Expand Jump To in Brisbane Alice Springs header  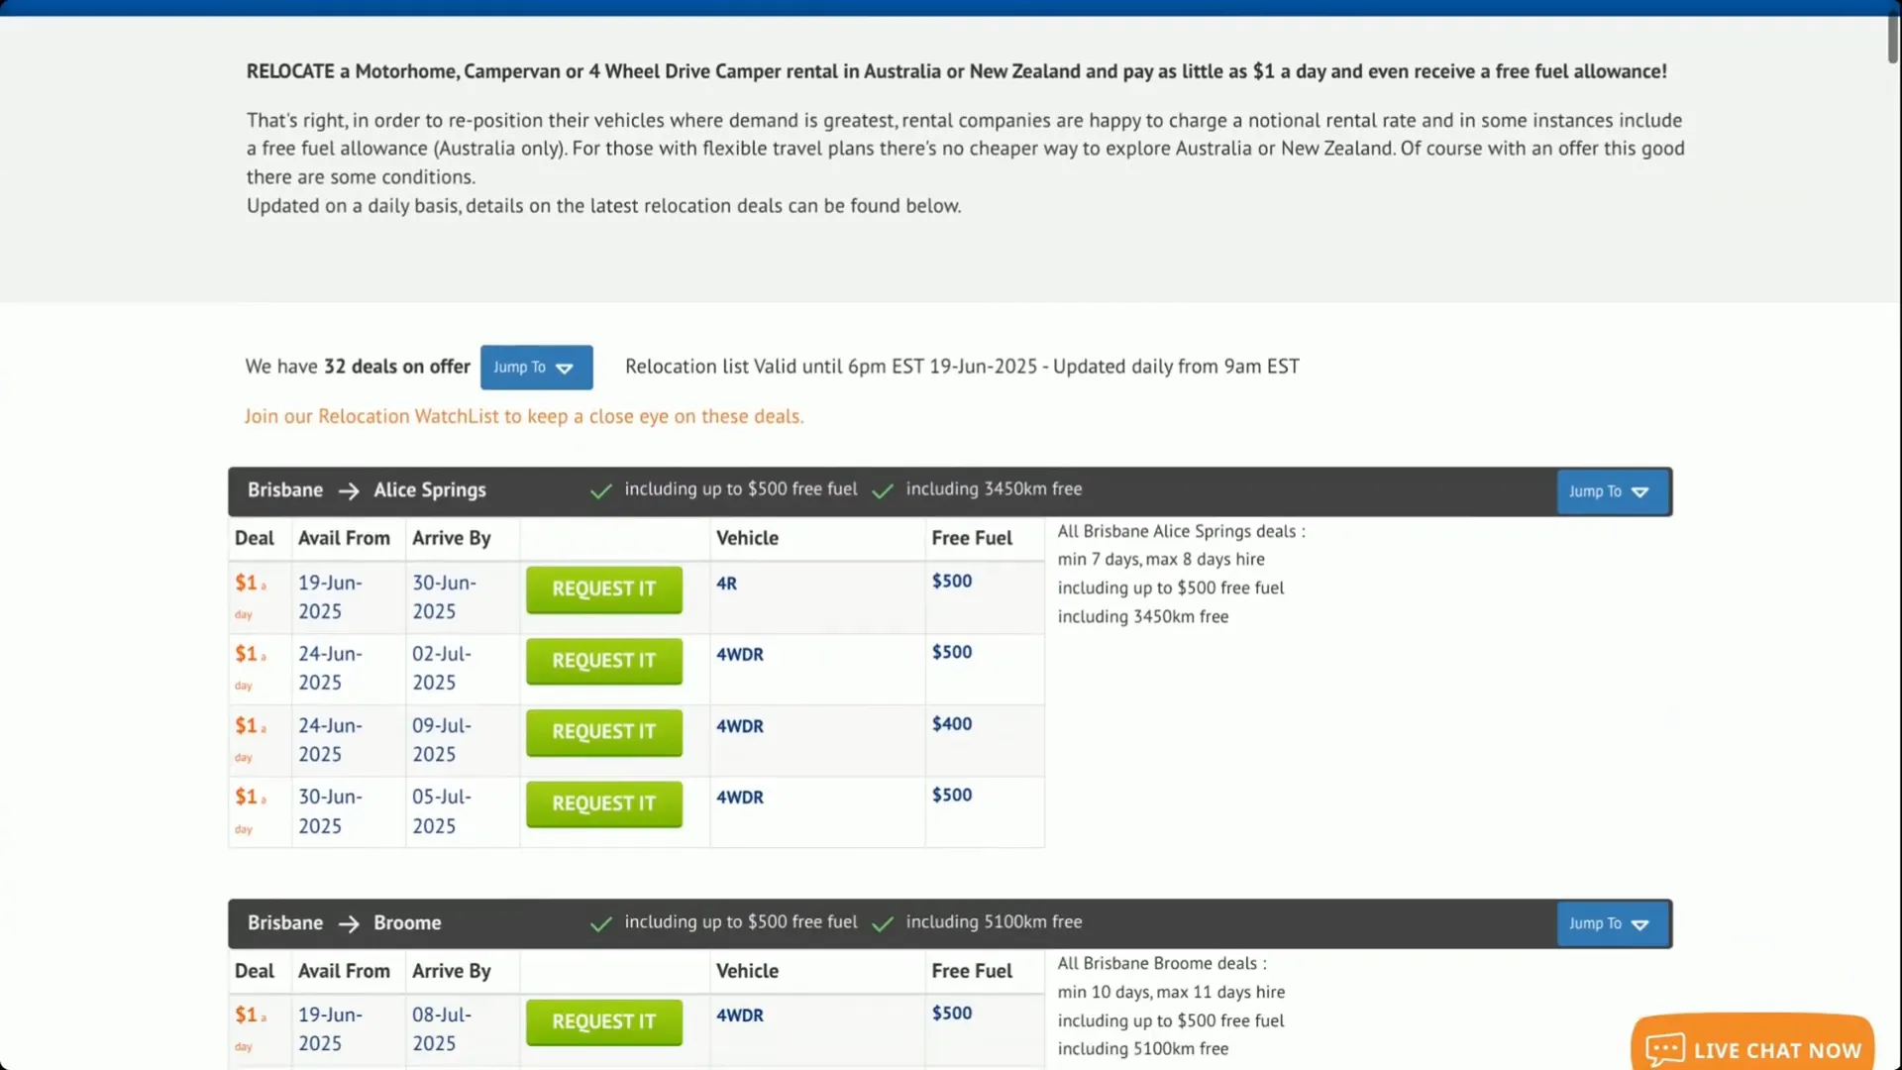coord(1611,491)
